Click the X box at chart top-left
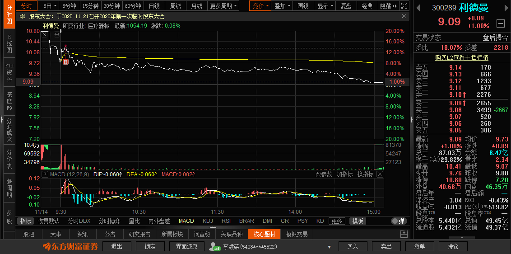Viewport: 511px width, 254px height. coord(45,34)
